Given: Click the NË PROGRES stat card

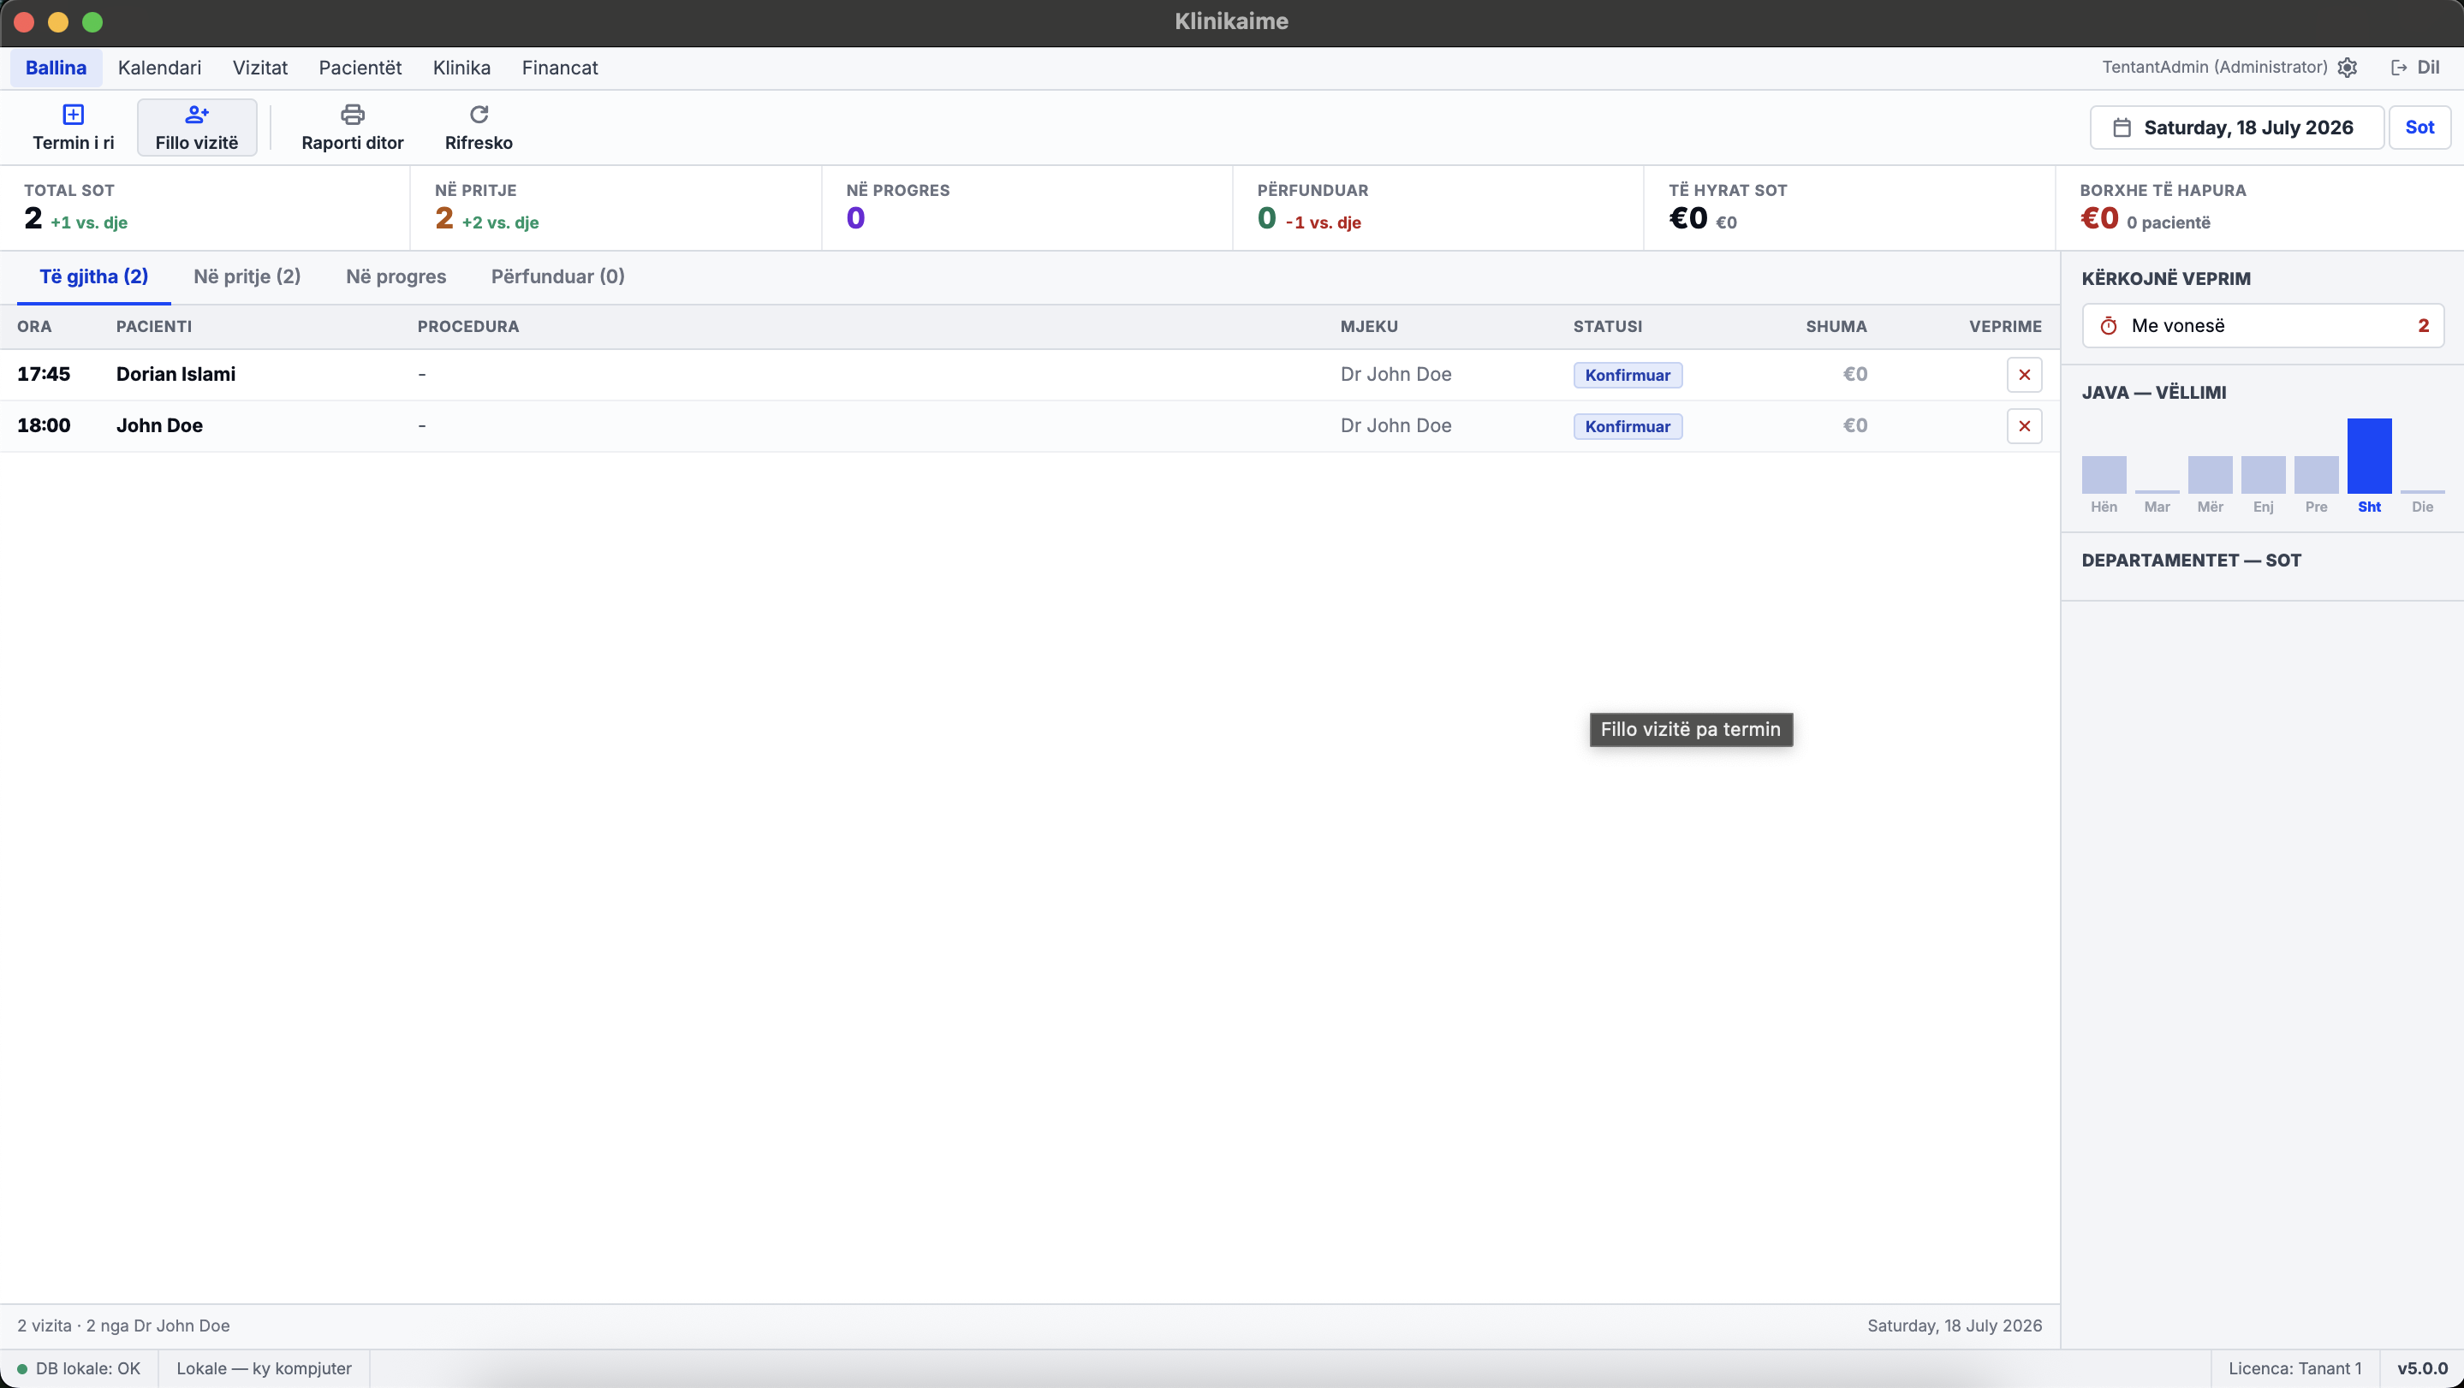Looking at the screenshot, I should [1027, 209].
